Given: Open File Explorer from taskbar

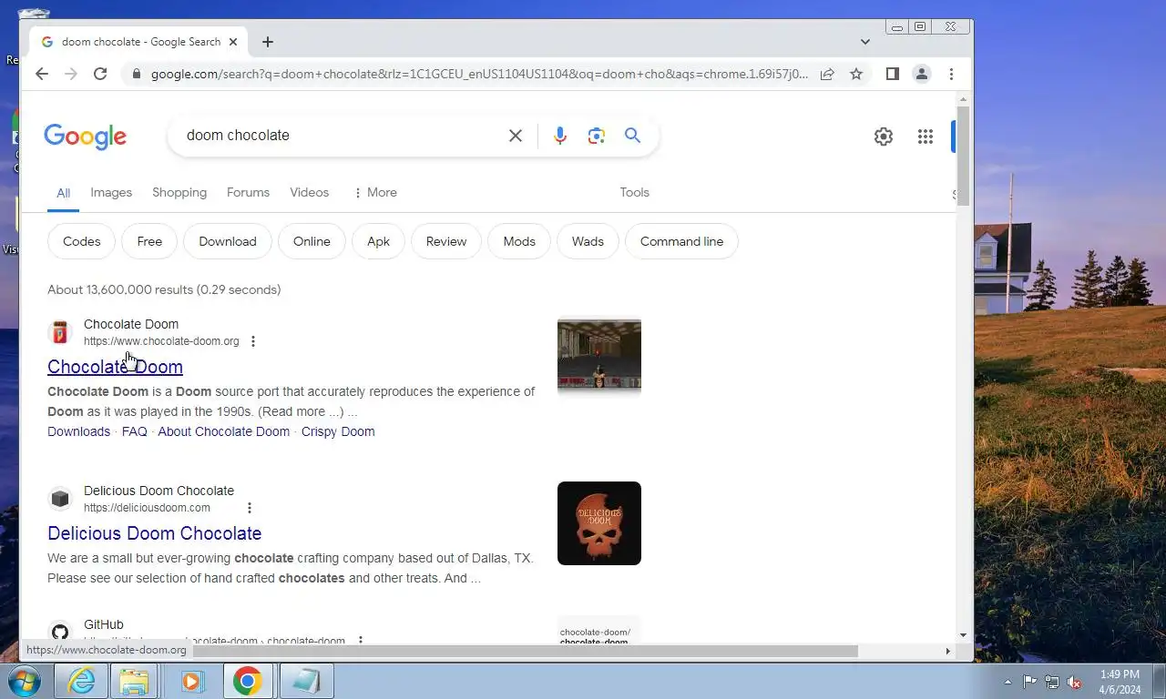Looking at the screenshot, I should click(x=135, y=681).
